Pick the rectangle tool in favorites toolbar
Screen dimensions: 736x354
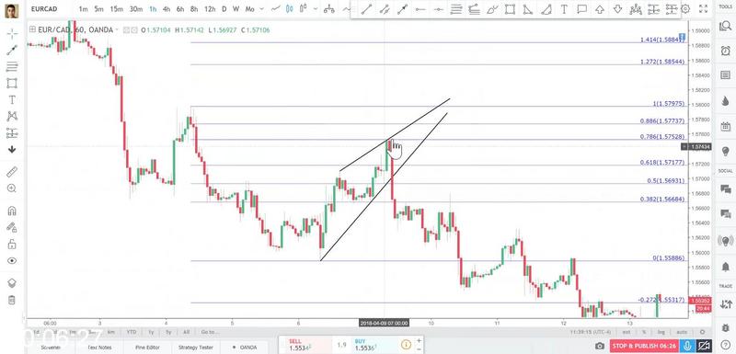pos(510,9)
